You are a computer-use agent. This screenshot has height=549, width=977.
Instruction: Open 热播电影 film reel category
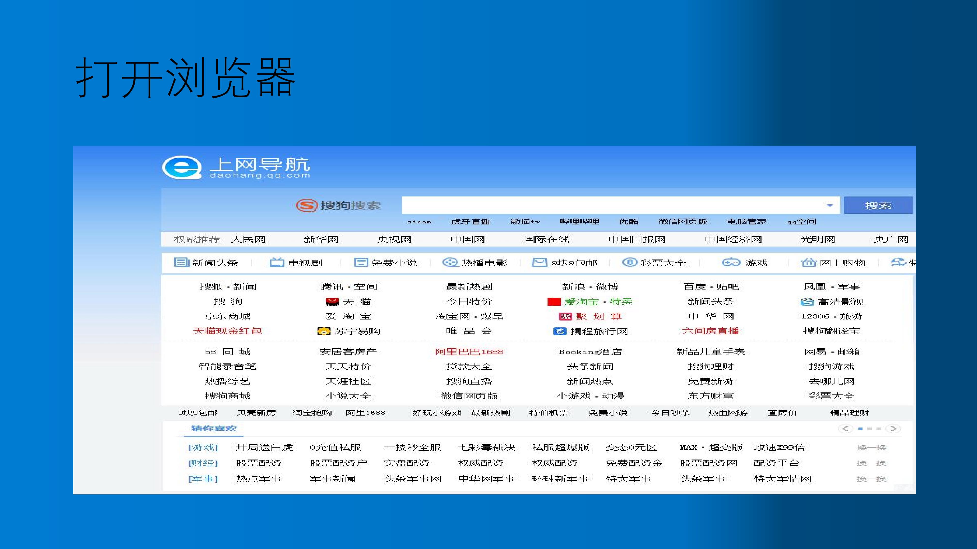point(475,263)
